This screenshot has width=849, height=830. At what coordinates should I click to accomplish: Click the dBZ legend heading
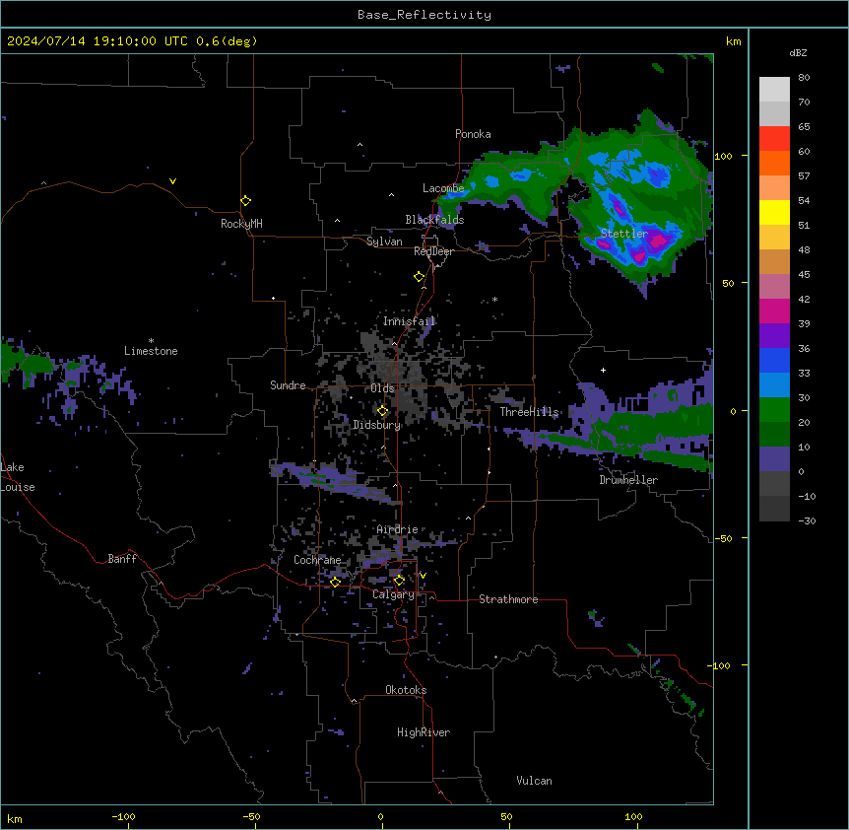click(x=798, y=52)
